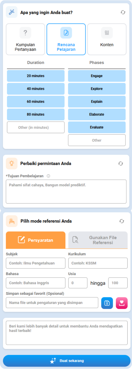Click the Tujuan Pembelajaran text area
Viewport: 132px width, 369px height.
coord(66,192)
